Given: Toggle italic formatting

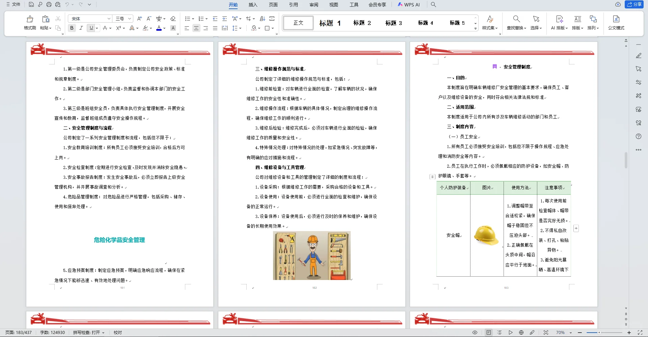Looking at the screenshot, I should (81, 28).
